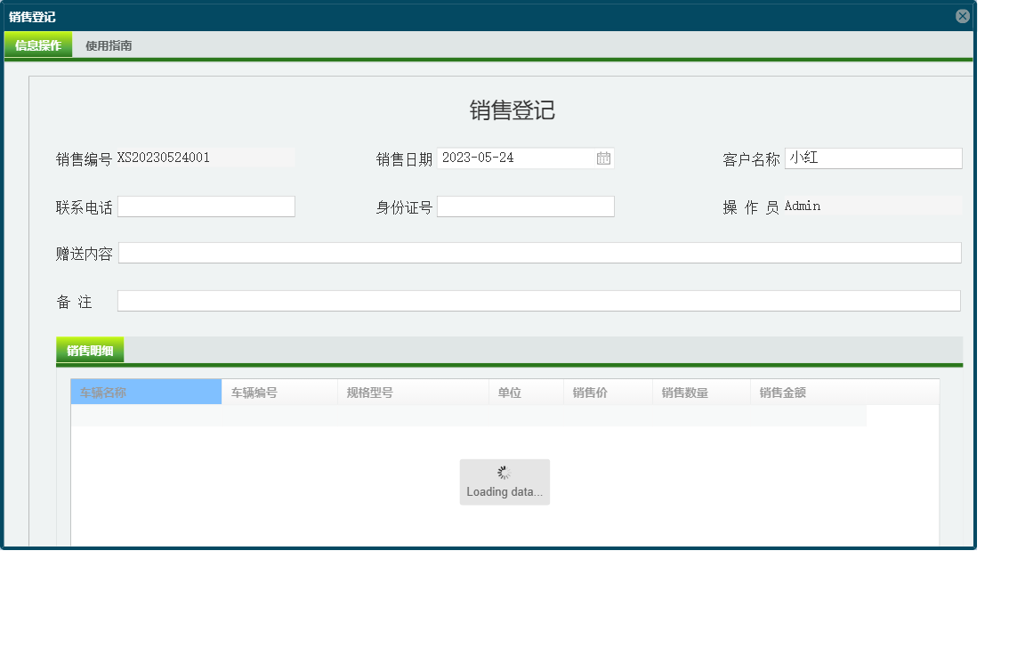Open the calendar picker for 销售日期
The width and height of the screenshot is (1009, 656).
coord(602,158)
